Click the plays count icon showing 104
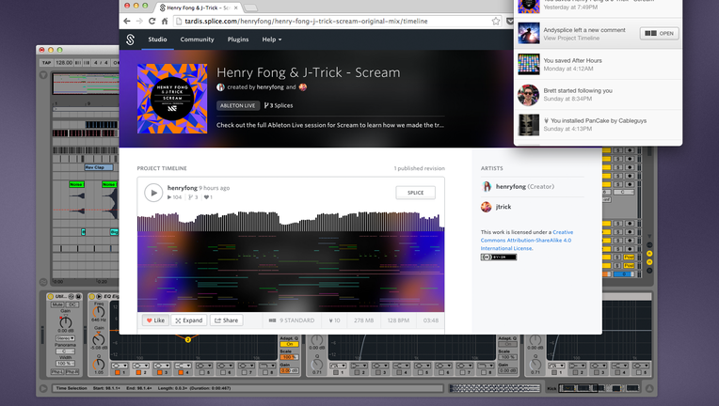 click(169, 197)
